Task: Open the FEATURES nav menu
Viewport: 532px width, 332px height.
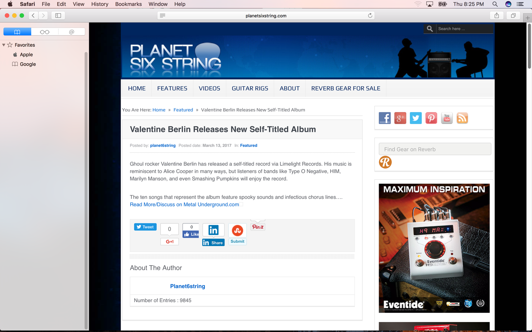Action: (x=172, y=88)
